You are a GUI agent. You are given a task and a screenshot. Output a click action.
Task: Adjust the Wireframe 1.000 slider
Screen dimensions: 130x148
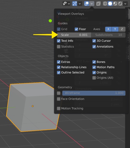pyautogui.click(x=94, y=93)
